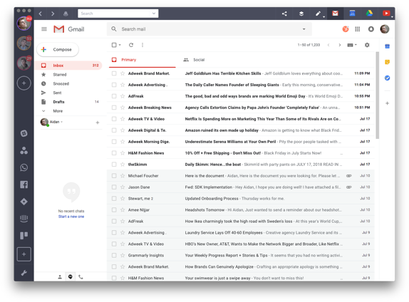Open Google Drive from the top bar
This screenshot has height=302, width=409.
(x=369, y=14)
